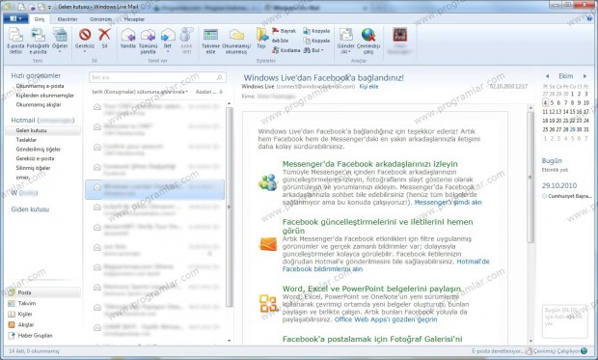Create a new E-posta iletisi
Viewport: 598px width, 360px height.
15,41
